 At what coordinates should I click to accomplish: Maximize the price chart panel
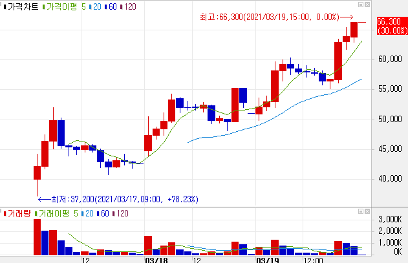361,5
